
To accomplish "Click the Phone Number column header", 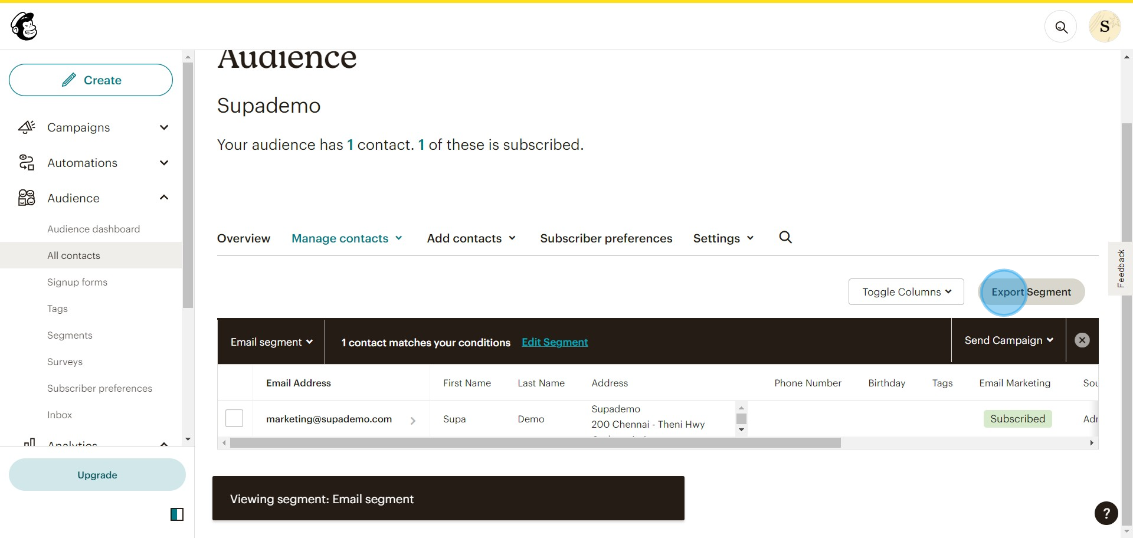I will click(x=808, y=383).
